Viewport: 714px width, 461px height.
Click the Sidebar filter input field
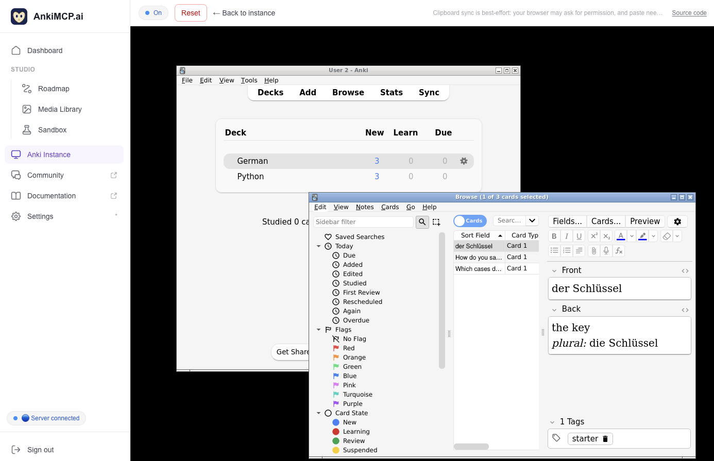363,222
